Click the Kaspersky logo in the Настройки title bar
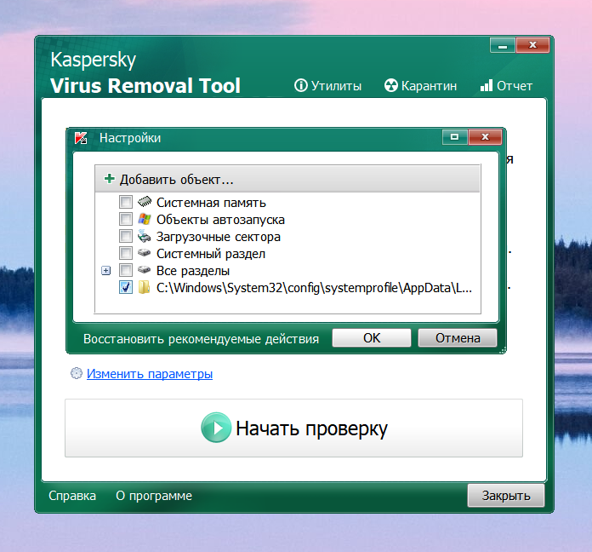The height and width of the screenshot is (552, 592). 81,138
